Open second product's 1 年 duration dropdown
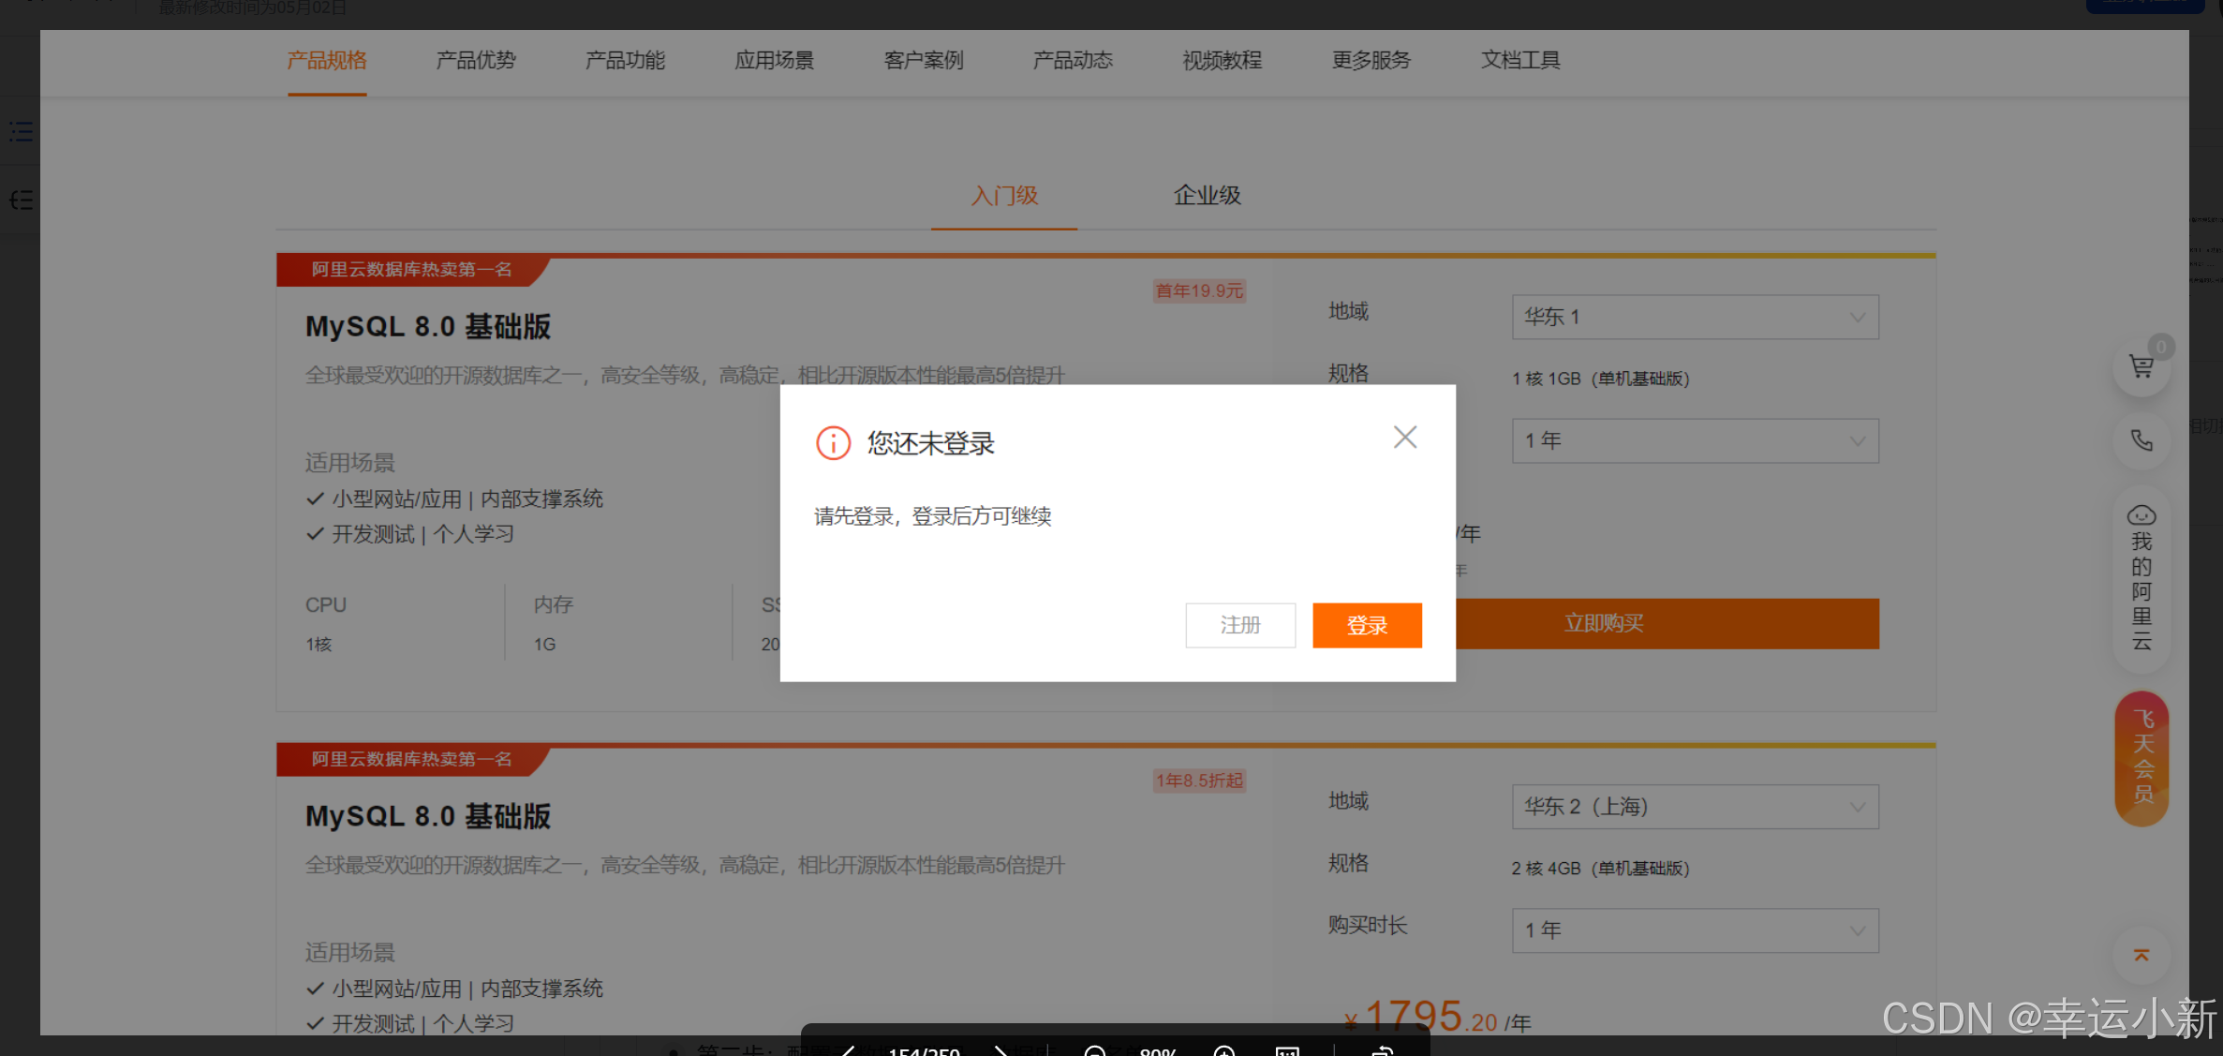Viewport: 2223px width, 1056px height. tap(1694, 930)
